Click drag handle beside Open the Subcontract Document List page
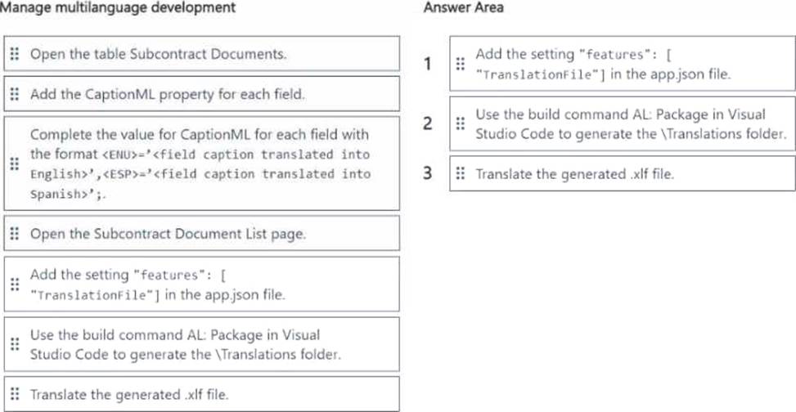Viewport: 796px width, 412px height. pyautogui.click(x=15, y=234)
